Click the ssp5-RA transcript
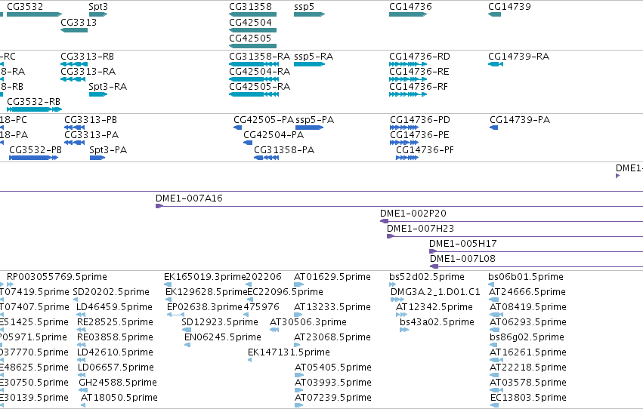This screenshot has width=643, height=409. (310, 64)
